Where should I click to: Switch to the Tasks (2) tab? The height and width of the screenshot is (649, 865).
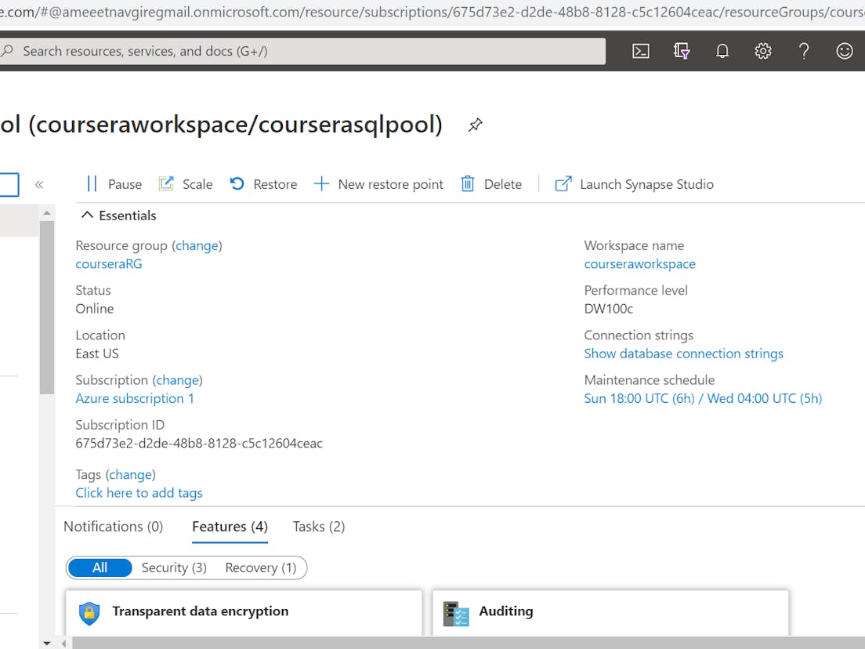[318, 526]
